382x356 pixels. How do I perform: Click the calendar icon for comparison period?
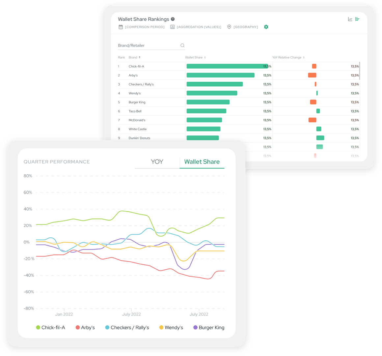121,27
